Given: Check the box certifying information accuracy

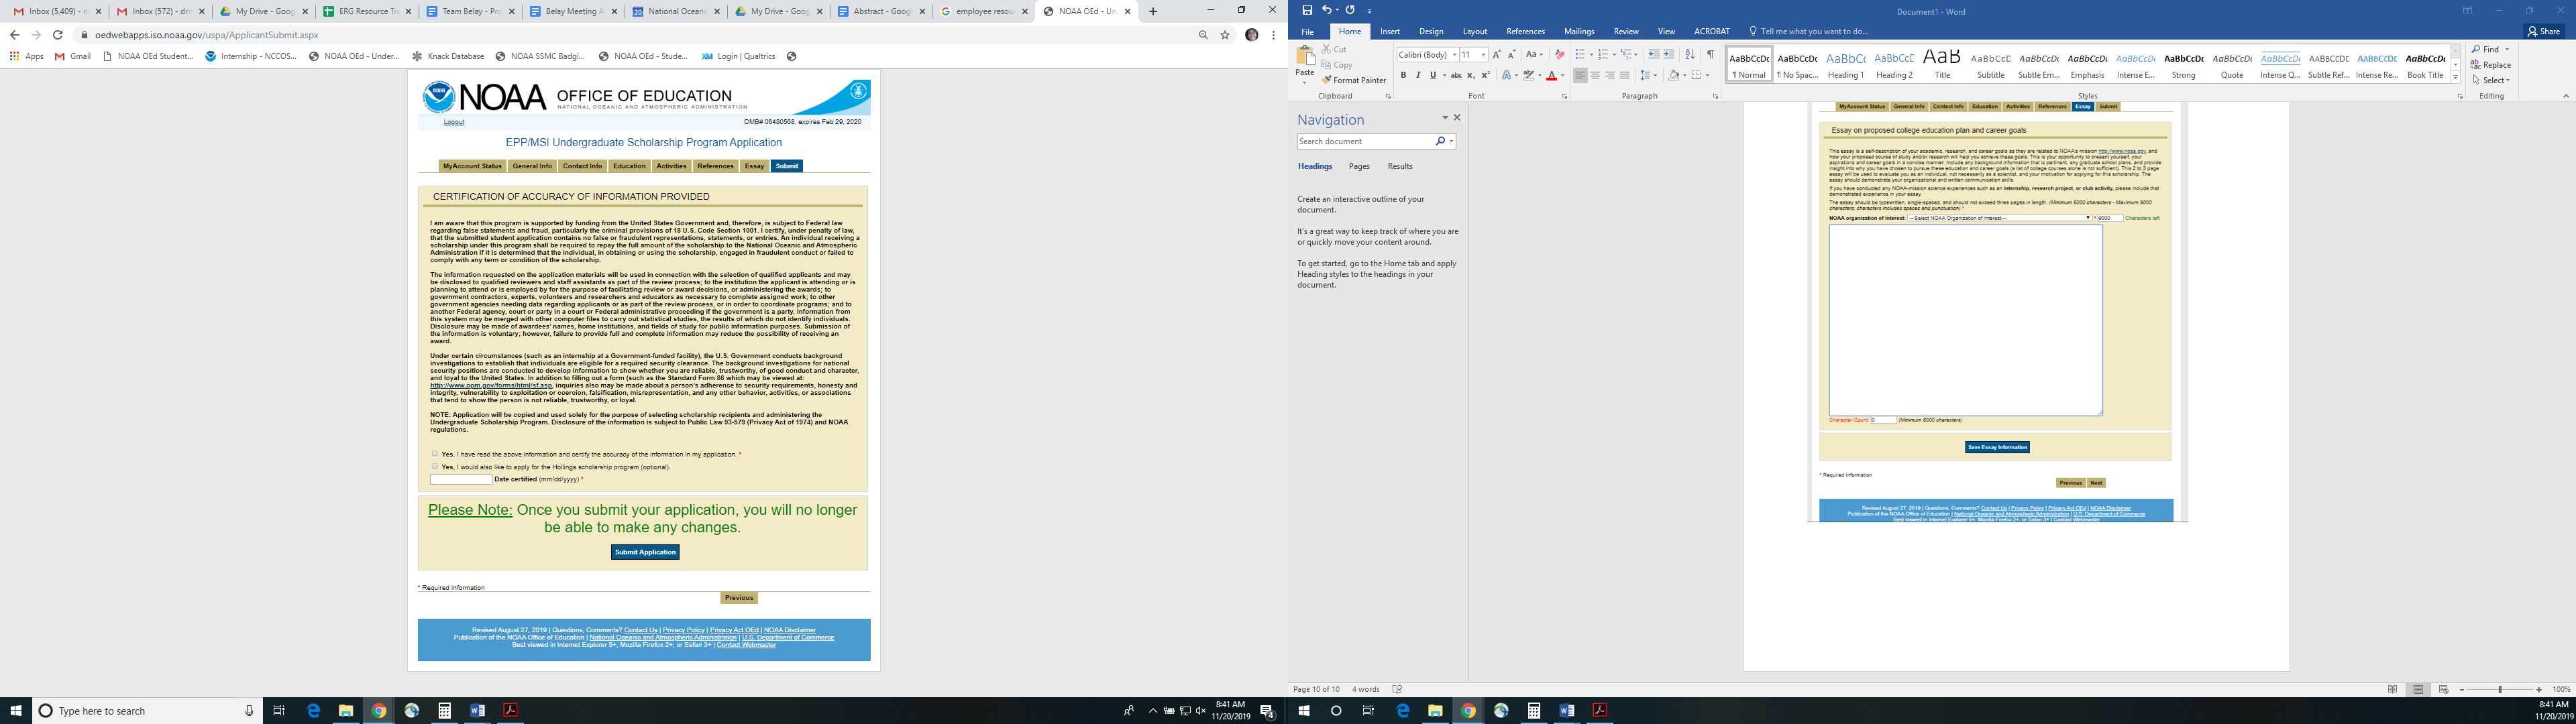Looking at the screenshot, I should click(x=435, y=453).
